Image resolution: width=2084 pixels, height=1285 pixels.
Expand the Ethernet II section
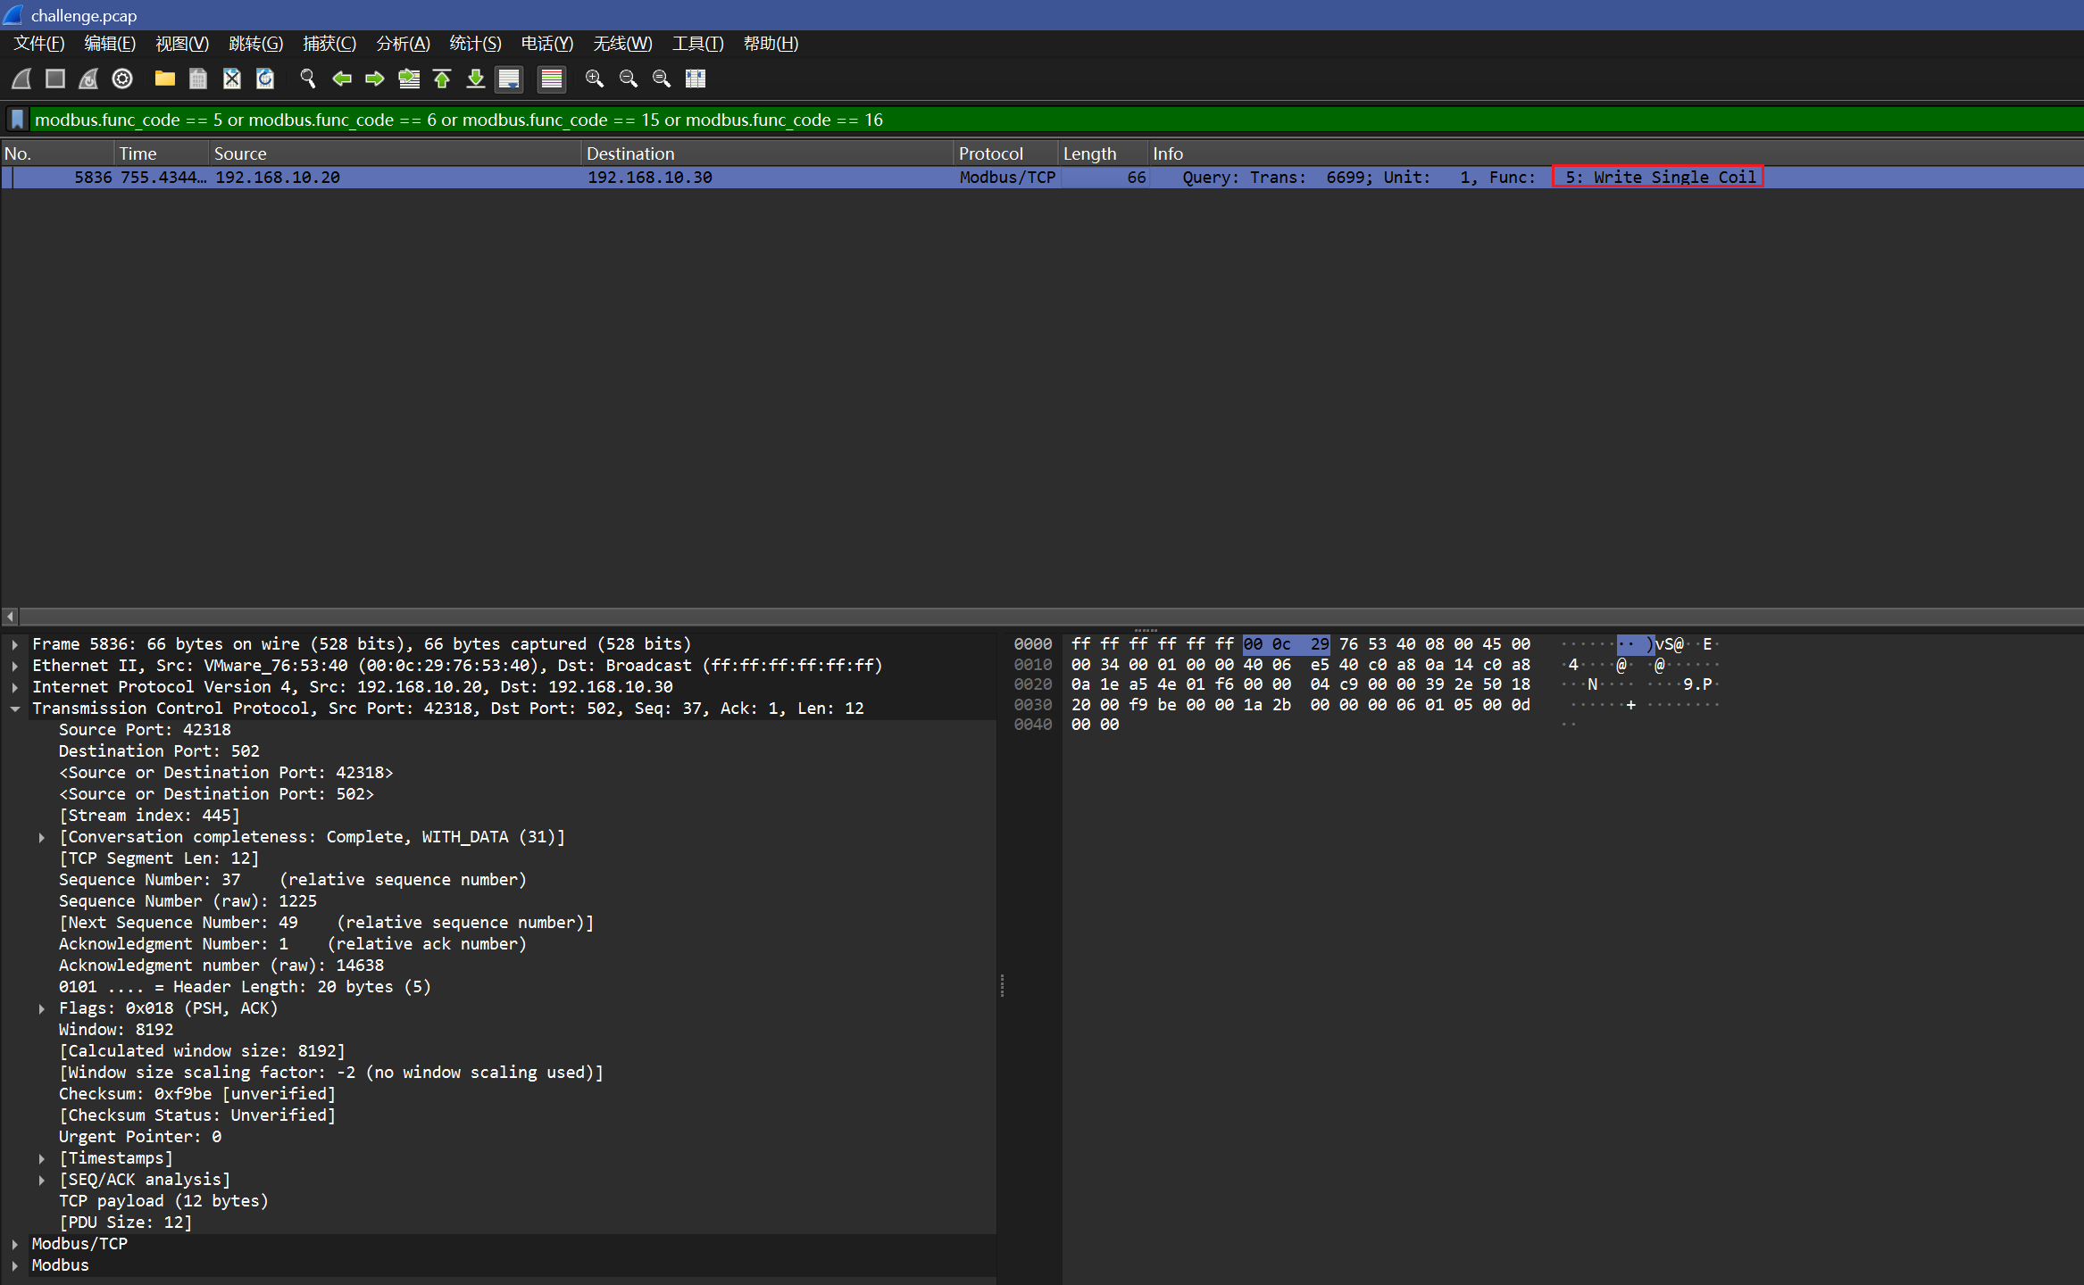coord(15,666)
